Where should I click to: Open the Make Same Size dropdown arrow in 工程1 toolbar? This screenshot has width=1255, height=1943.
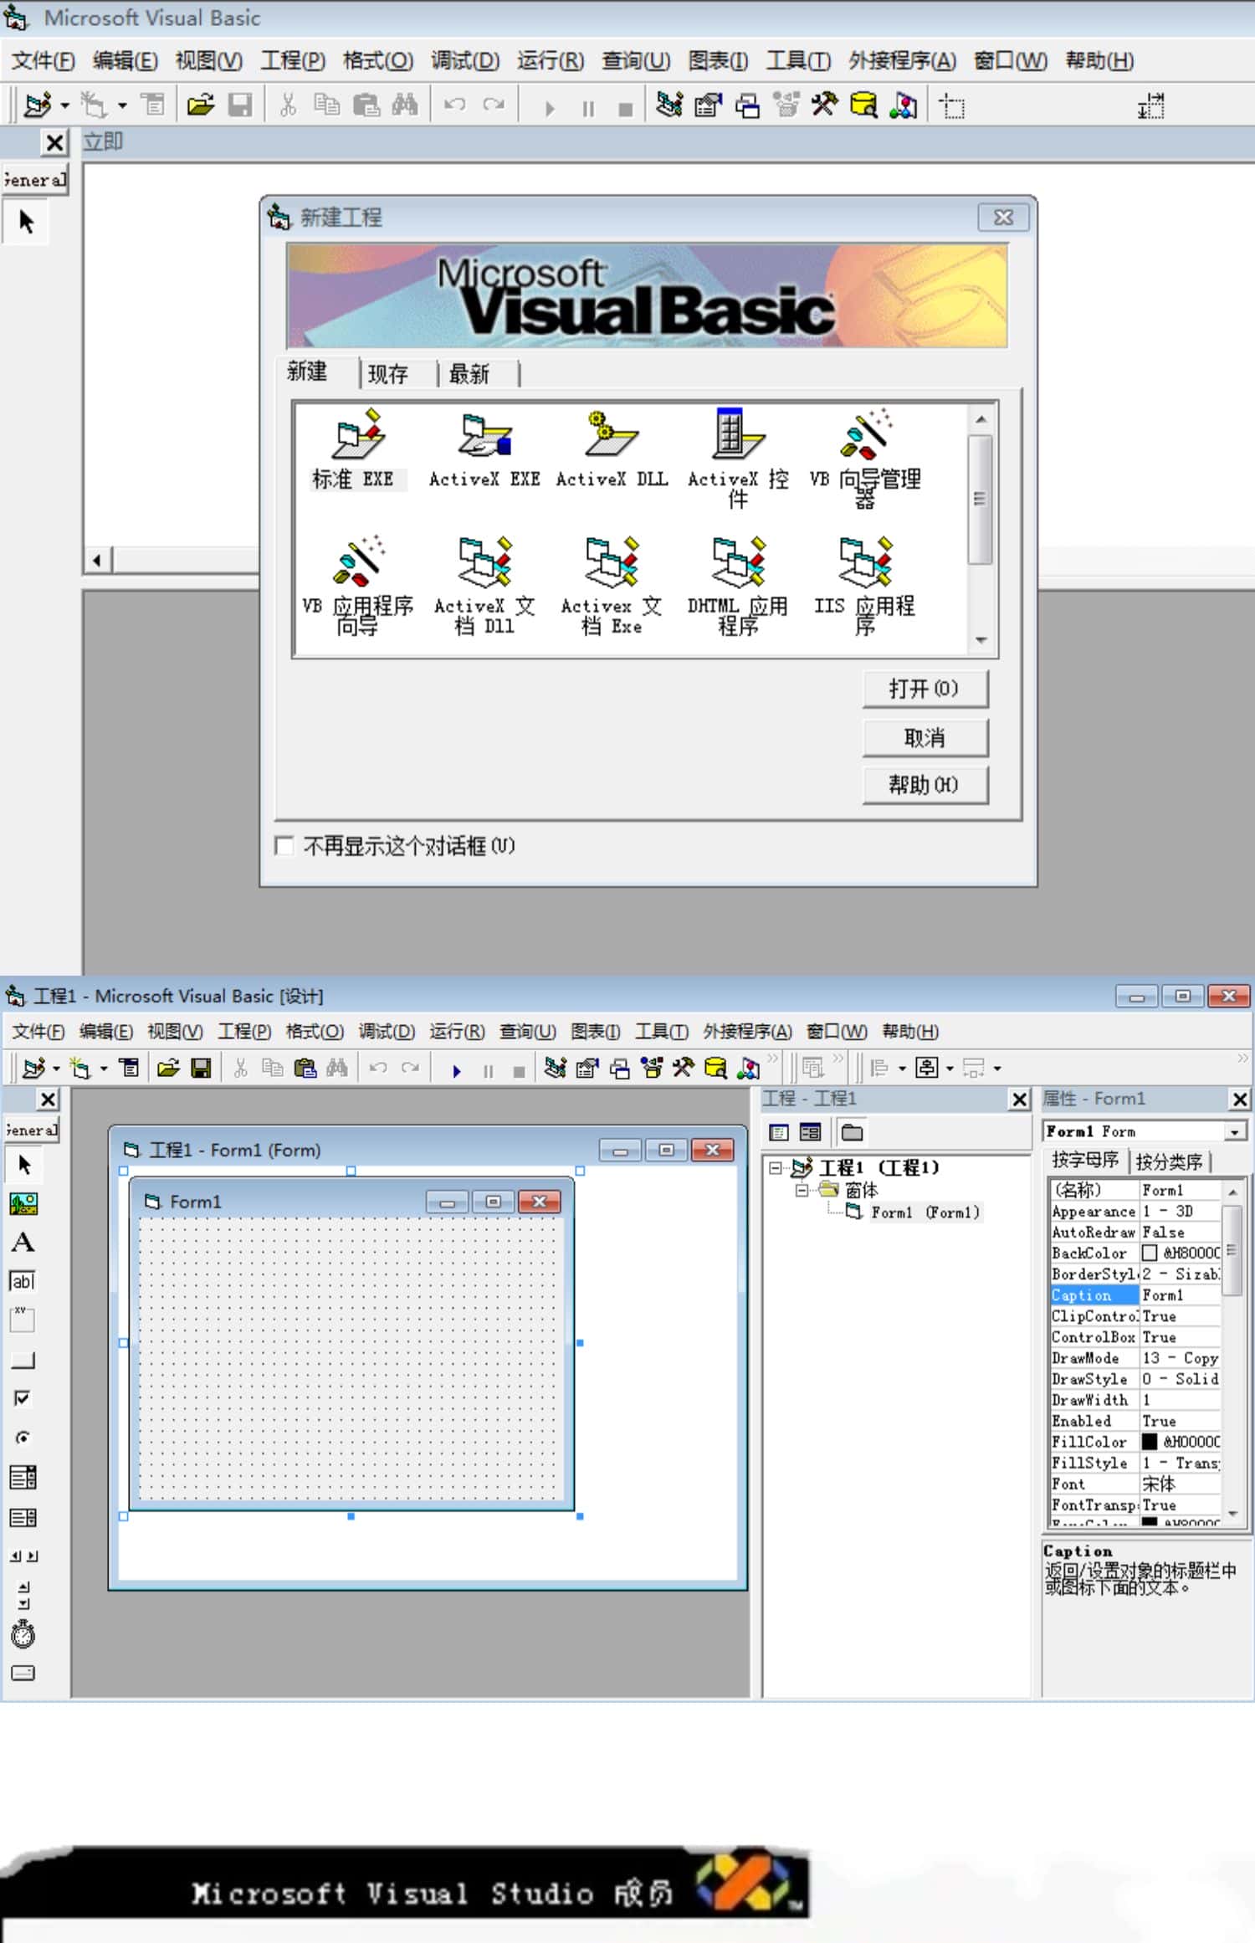997,1069
